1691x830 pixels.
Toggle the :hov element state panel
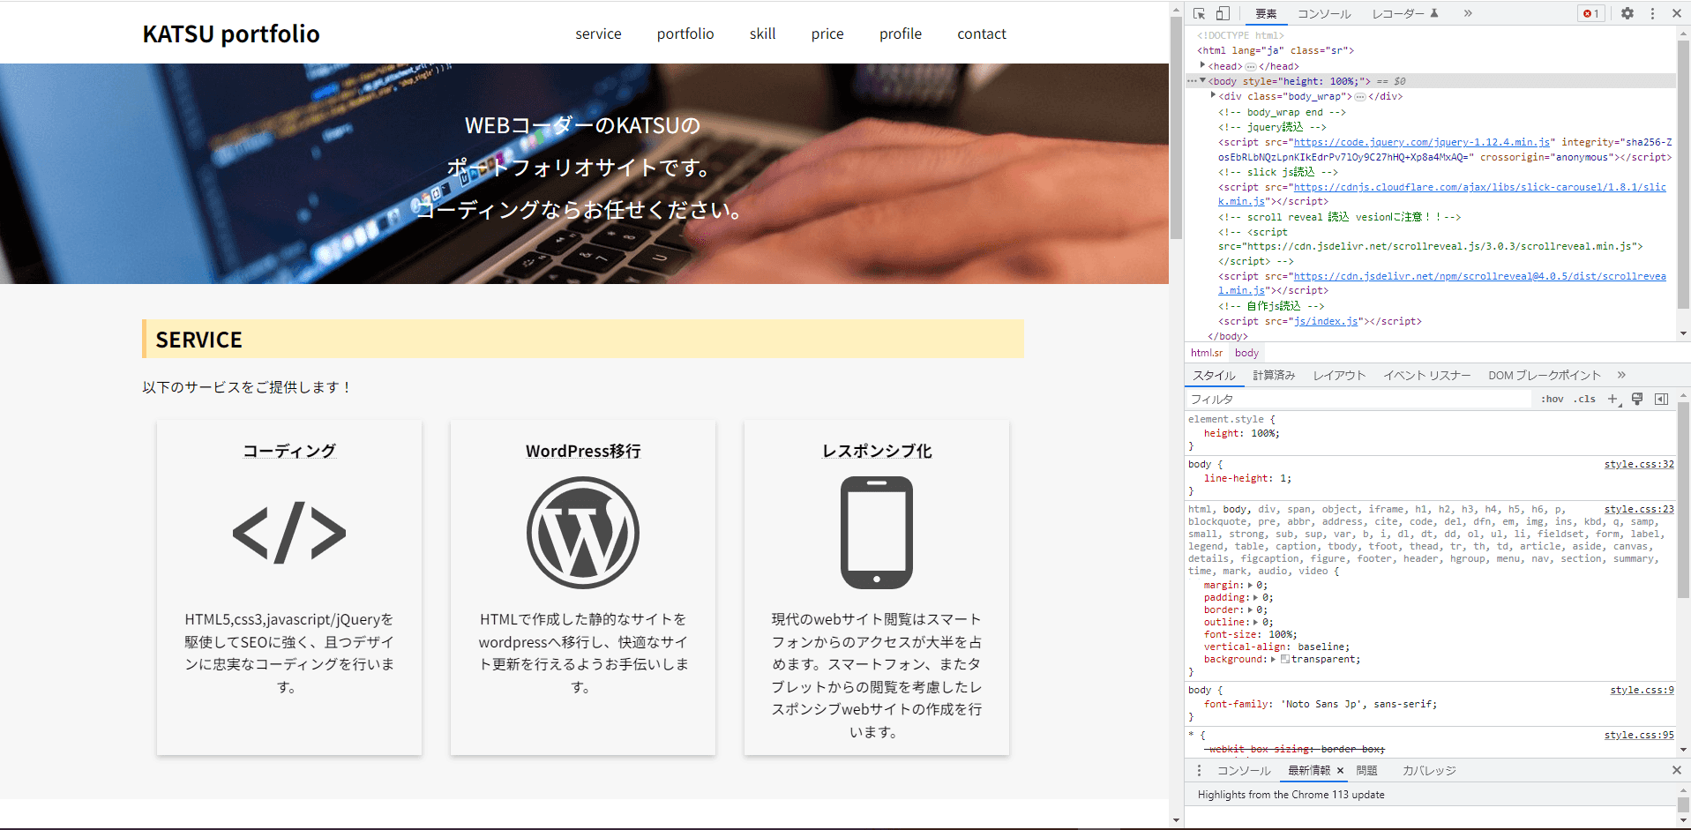coord(1553,399)
